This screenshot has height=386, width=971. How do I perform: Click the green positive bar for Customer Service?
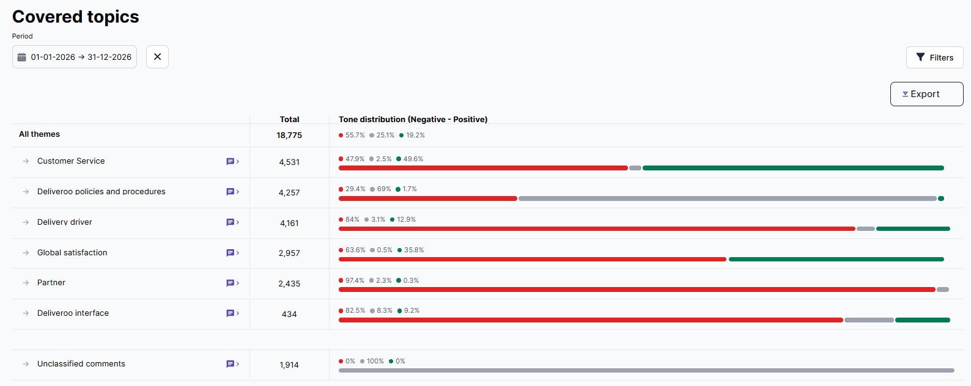click(793, 168)
